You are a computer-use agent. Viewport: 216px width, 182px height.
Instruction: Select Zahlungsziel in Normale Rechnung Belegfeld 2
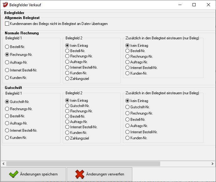67,79
